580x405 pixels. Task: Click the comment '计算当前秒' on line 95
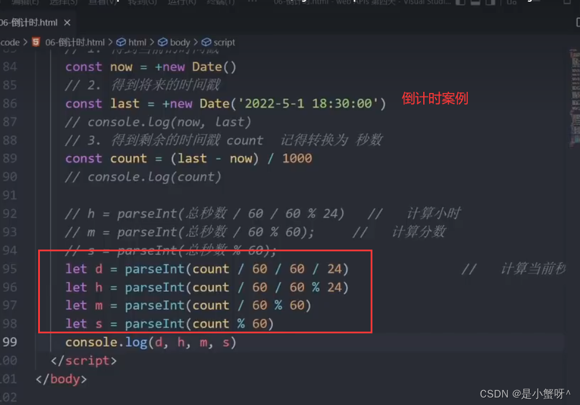(534, 269)
